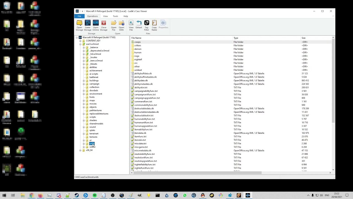This screenshot has height=199, width=353.
Task: Extract the selected file
Action: click(139, 25)
